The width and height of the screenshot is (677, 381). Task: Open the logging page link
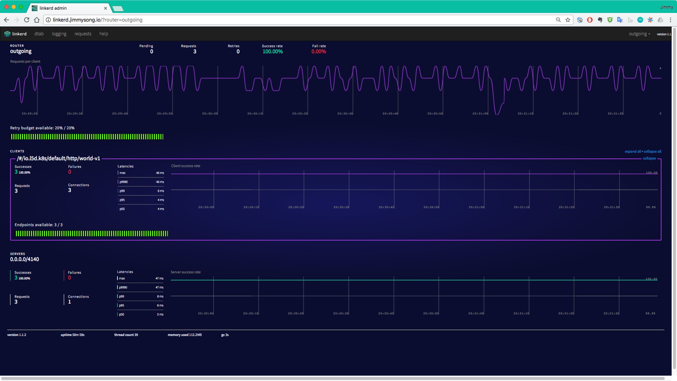pos(59,33)
